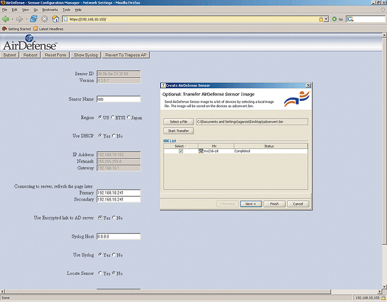Click the horizontal scrollbar right arrow
The width and height of the screenshot is (387, 302).
(380, 292)
